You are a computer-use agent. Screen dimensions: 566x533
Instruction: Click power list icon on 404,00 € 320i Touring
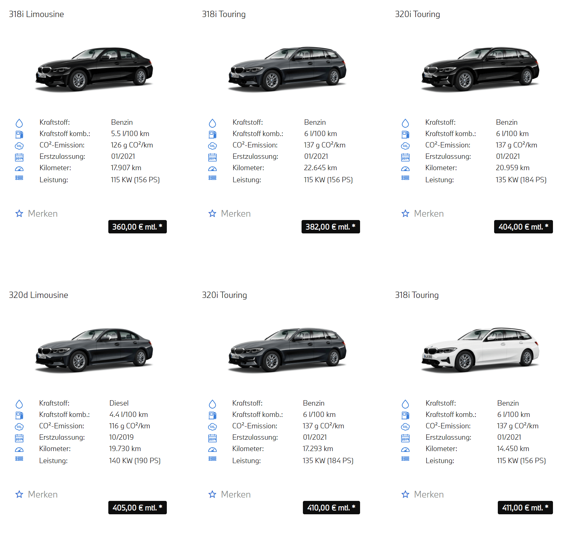coord(405,178)
